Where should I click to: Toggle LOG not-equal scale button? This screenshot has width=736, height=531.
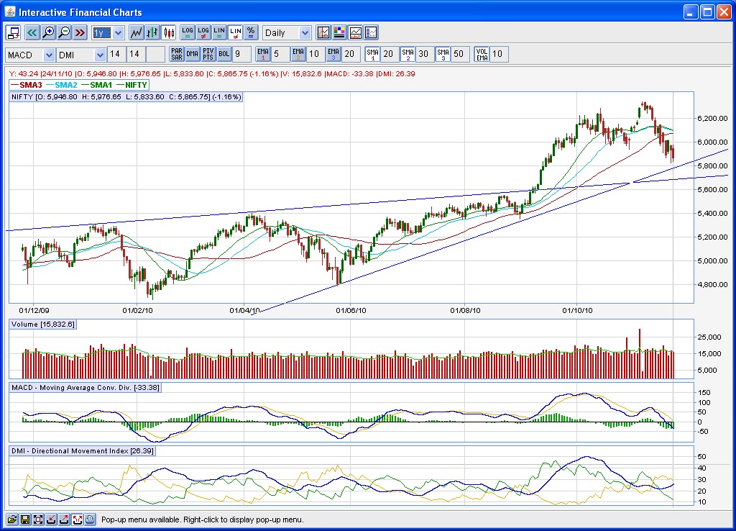tap(203, 32)
